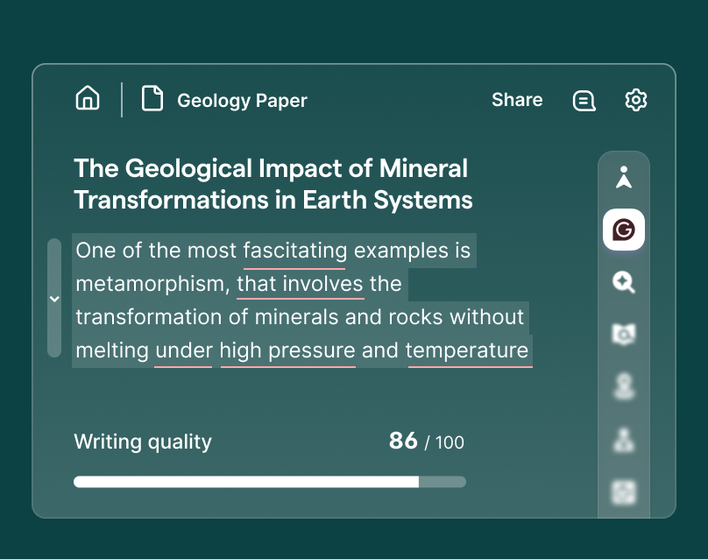The image size is (708, 559).
Task: Open the settings gear icon
Action: [x=635, y=101]
